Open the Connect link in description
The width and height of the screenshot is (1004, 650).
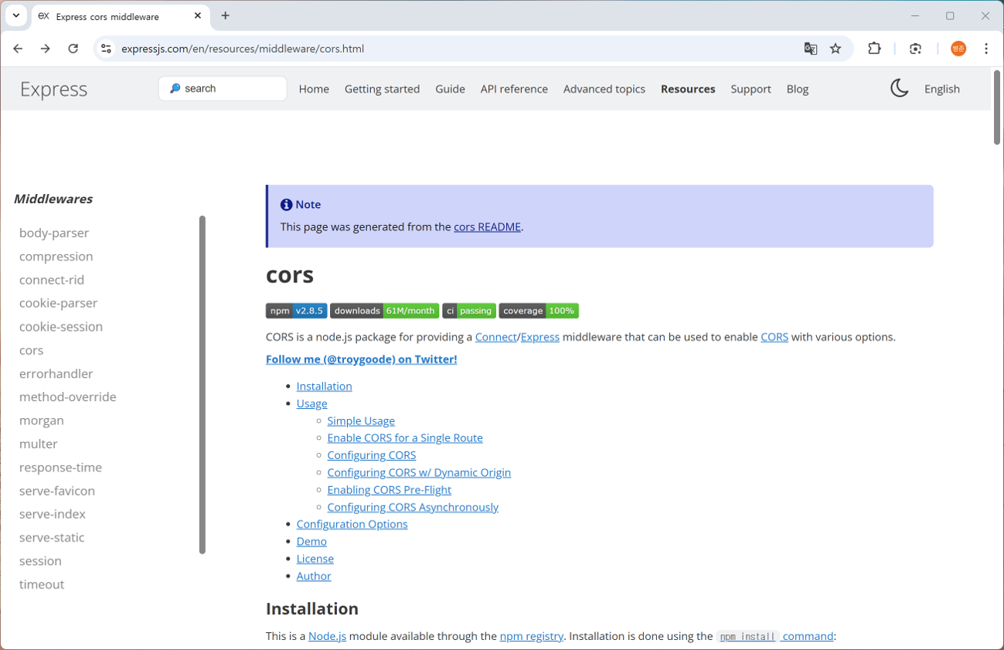pyautogui.click(x=496, y=337)
